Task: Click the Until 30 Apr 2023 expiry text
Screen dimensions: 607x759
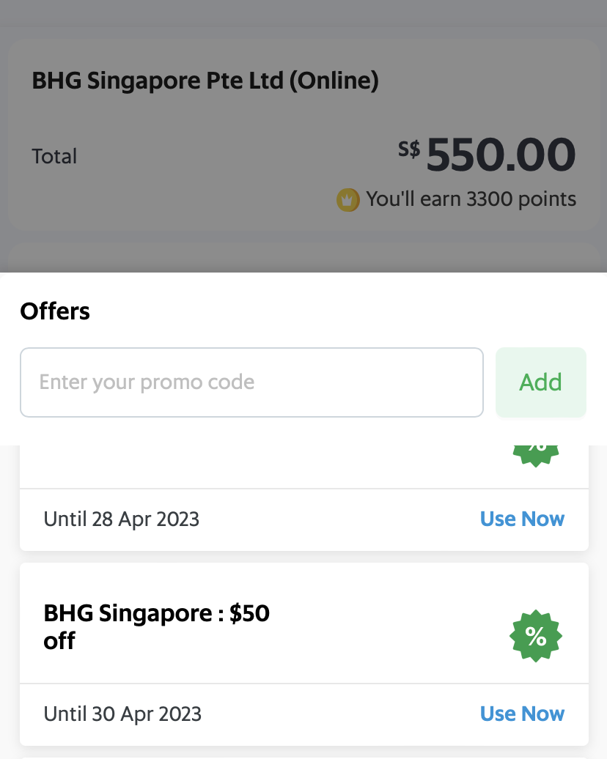Action: [122, 714]
